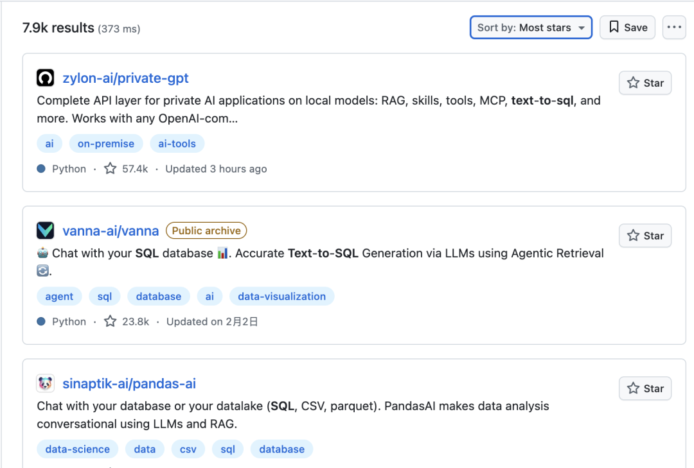
Task: Click the refresh emoji ending vanna description
Action: click(42, 270)
